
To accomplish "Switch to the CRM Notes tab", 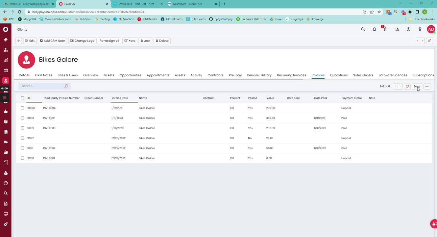I will (43, 75).
